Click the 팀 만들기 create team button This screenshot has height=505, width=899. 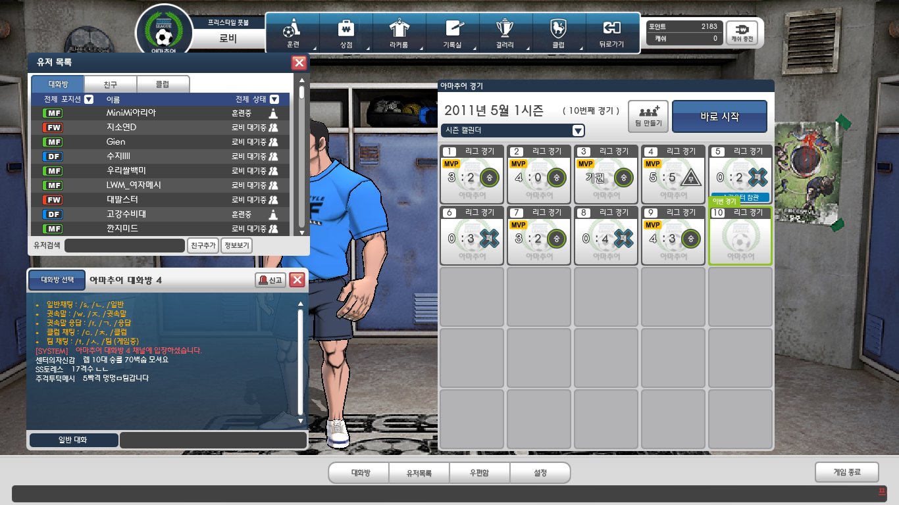pyautogui.click(x=648, y=116)
